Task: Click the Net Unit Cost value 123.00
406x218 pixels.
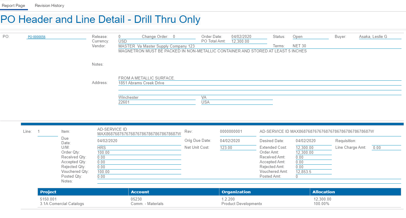Action: 226,148
